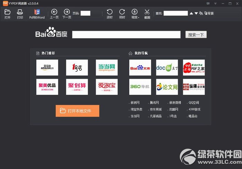
Task: Find previous match with up triangle
Action: (x=191, y=13)
